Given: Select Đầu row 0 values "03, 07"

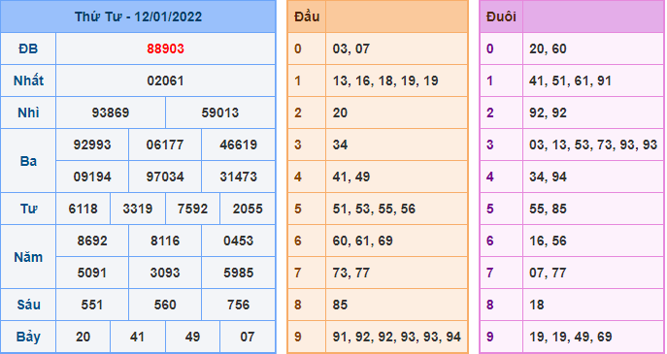Looking at the screenshot, I should (351, 48).
